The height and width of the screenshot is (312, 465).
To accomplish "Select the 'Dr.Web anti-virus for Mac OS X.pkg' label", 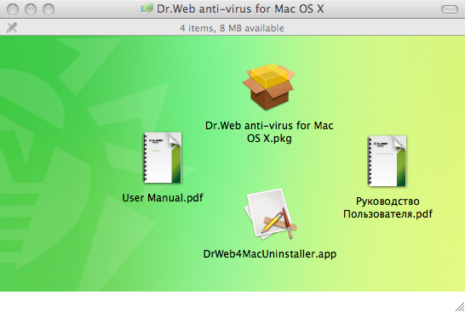I will (269, 132).
